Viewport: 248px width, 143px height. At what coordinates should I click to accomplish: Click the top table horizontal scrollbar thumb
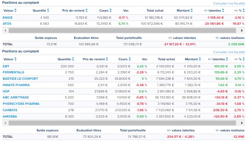pos(122,30)
